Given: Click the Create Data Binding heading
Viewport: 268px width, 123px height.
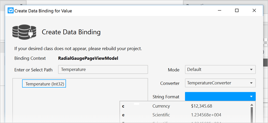Looking at the screenshot, I should coord(71,32).
